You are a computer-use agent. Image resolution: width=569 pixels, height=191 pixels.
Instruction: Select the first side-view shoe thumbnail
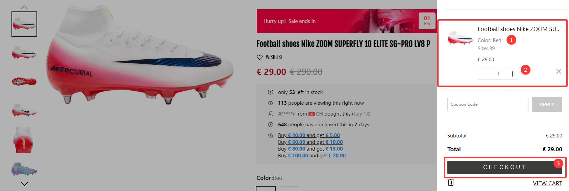(x=24, y=24)
